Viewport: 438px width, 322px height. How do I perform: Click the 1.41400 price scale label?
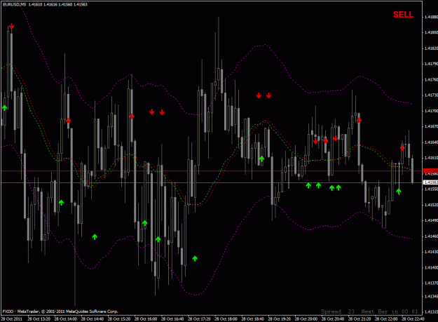[x=431, y=268]
